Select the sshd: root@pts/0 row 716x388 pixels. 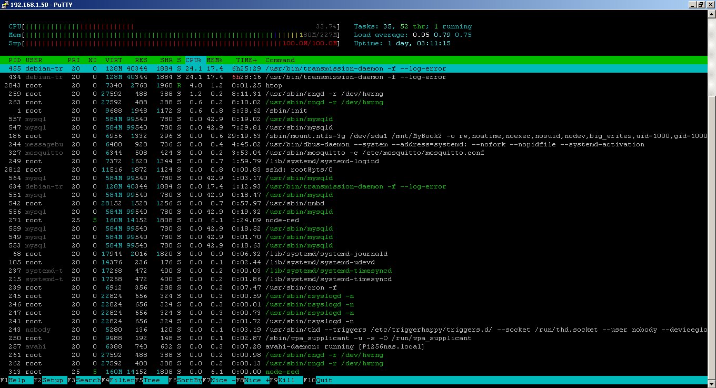click(354, 170)
